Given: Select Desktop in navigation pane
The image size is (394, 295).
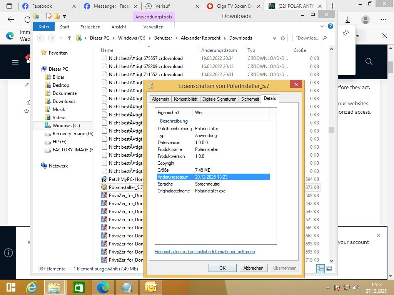Looking at the screenshot, I should [61, 85].
